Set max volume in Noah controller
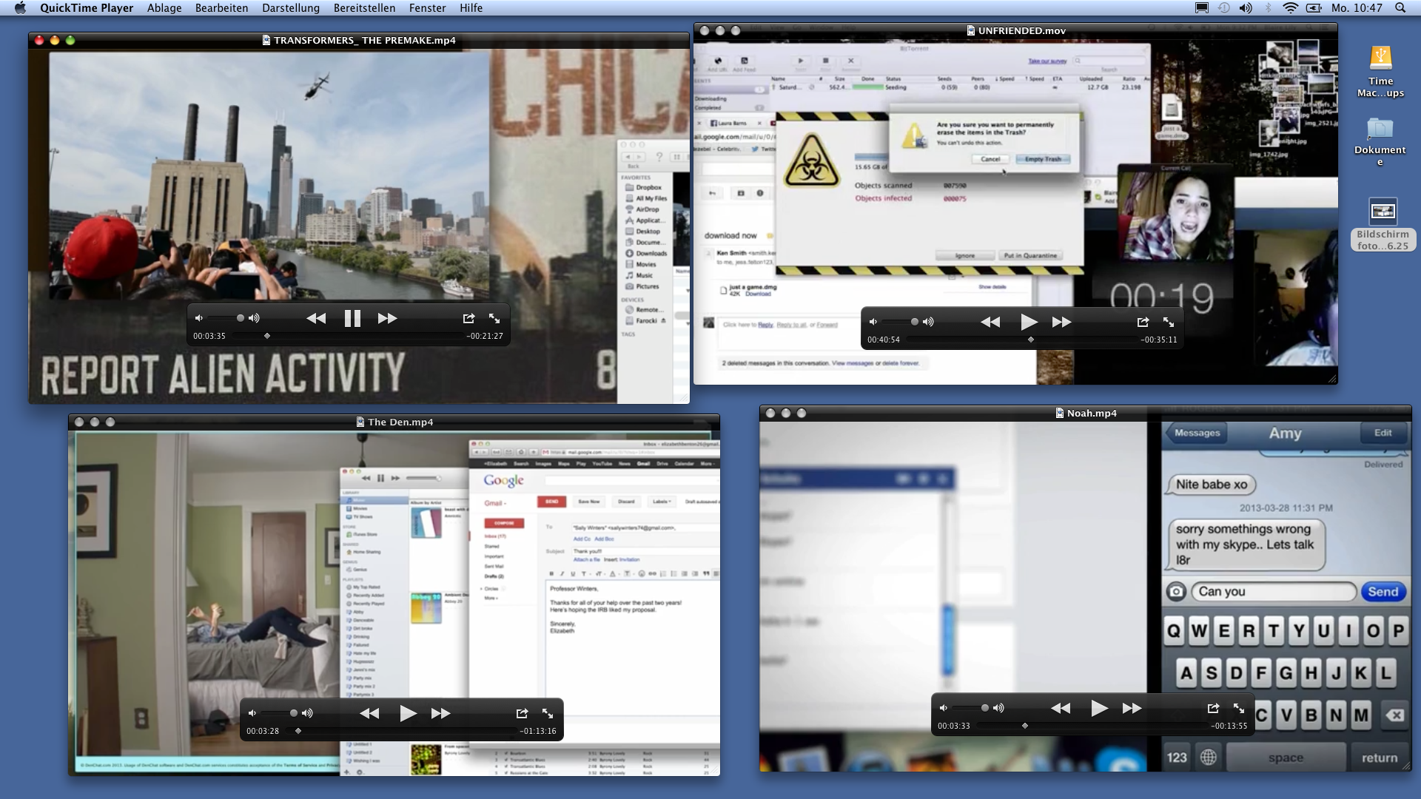The image size is (1421, 799). 998,708
